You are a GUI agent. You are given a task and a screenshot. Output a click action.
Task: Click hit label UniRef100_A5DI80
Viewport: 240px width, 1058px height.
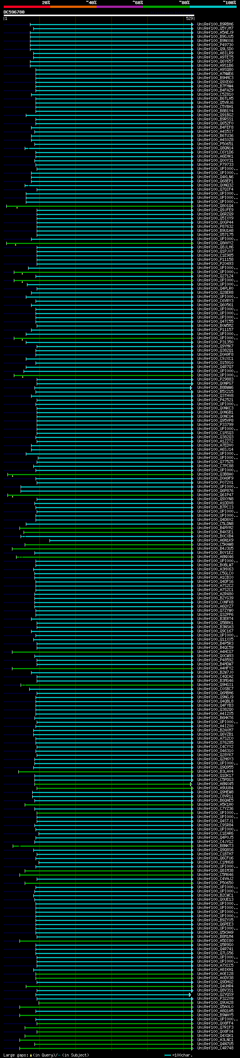tap(215, 941)
